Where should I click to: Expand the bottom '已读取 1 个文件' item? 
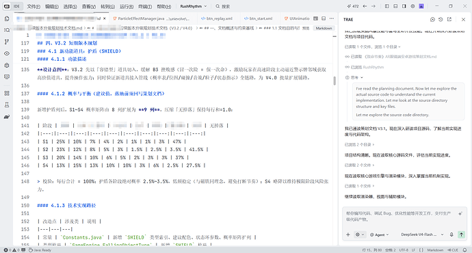pyautogui.click(x=359, y=186)
